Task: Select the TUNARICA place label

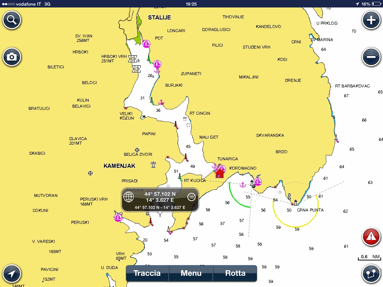Action: 228,159
